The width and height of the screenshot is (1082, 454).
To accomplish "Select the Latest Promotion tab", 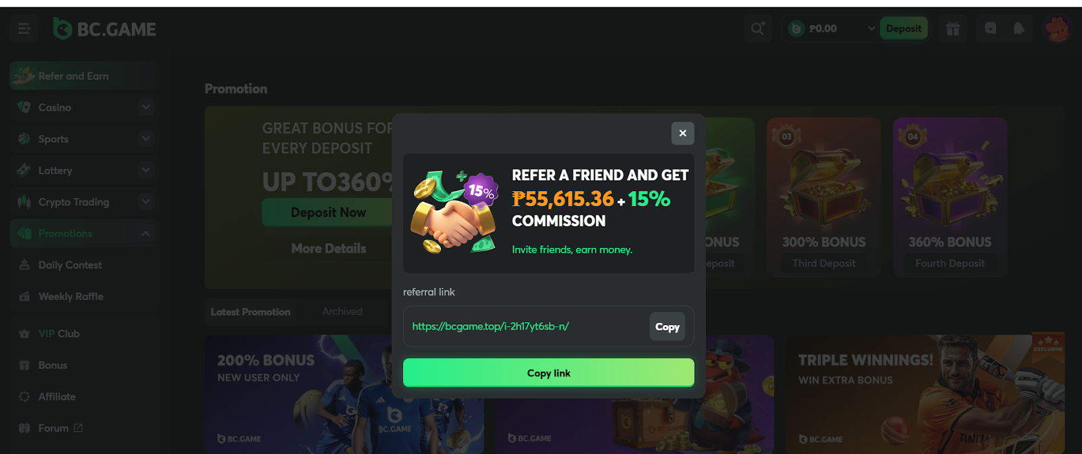I will pos(250,311).
